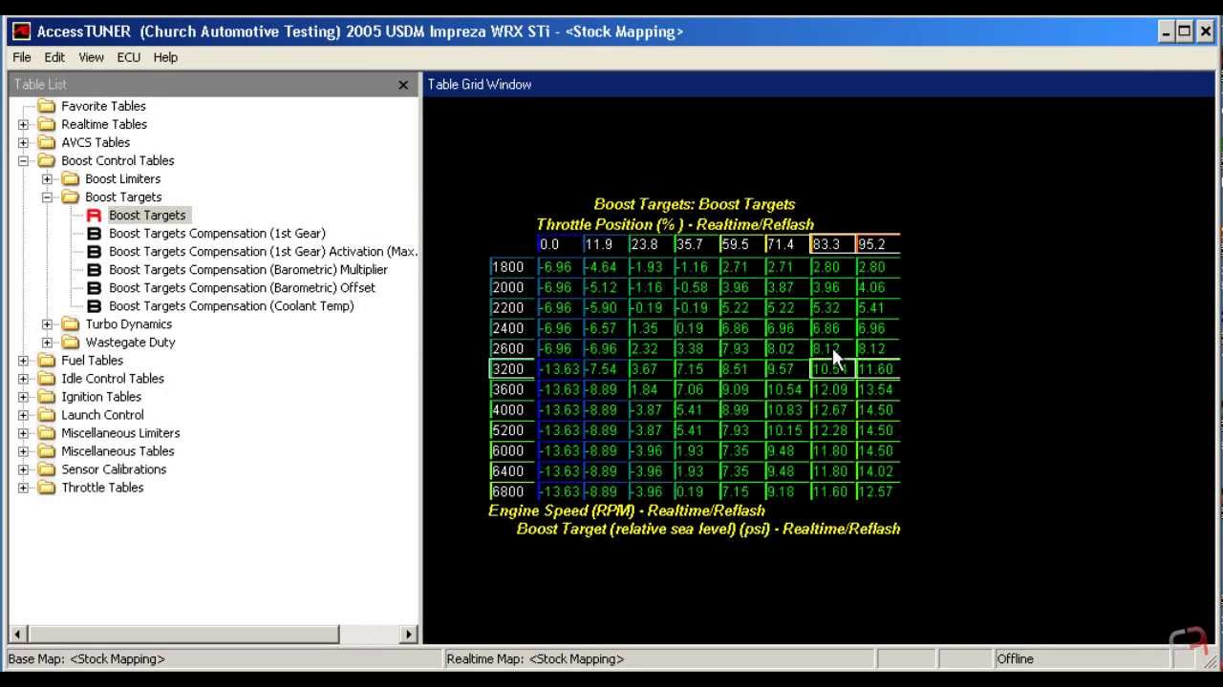Close the Table List panel
Image resolution: width=1223 pixels, height=687 pixels.
[403, 85]
